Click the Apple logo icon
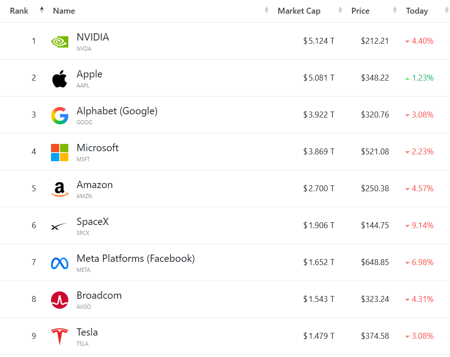The width and height of the screenshot is (450, 357). click(60, 79)
